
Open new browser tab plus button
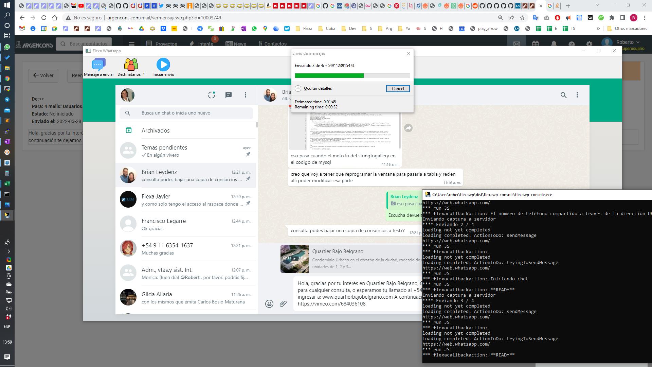[568, 6]
